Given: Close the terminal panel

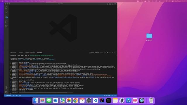Looking at the screenshot, I should [x=115, y=52].
